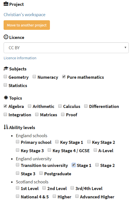
Task: Click the copyright Licence icon
Action: (6, 37)
